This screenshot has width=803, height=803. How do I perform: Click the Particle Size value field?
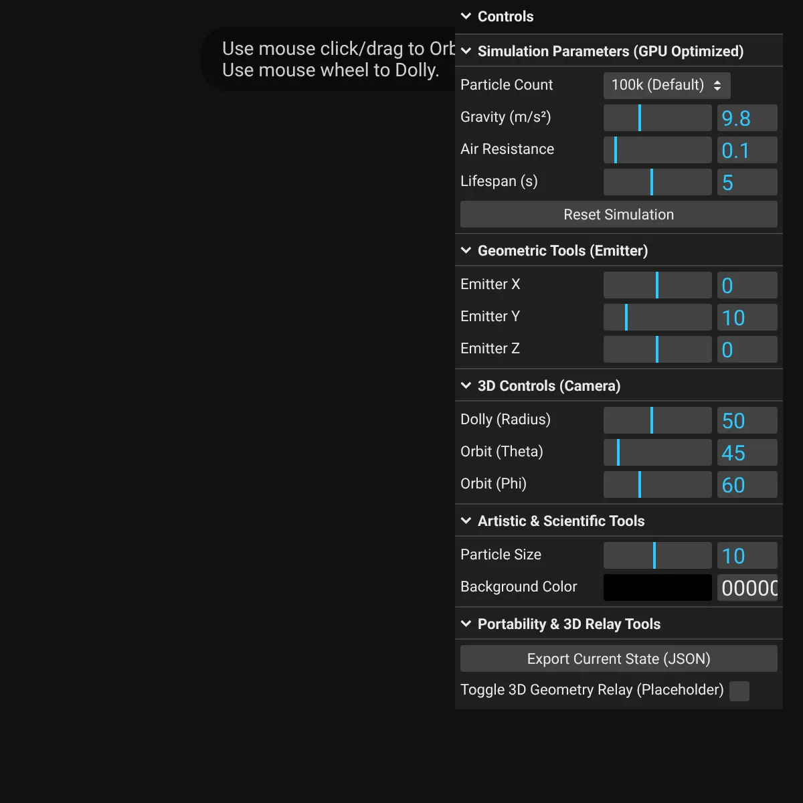point(747,556)
